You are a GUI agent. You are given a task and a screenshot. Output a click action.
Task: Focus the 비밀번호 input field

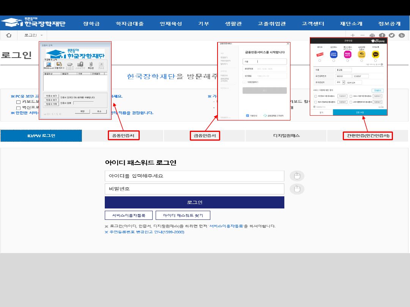point(194,189)
